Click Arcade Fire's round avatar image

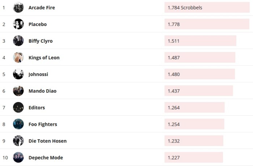click(18, 8)
